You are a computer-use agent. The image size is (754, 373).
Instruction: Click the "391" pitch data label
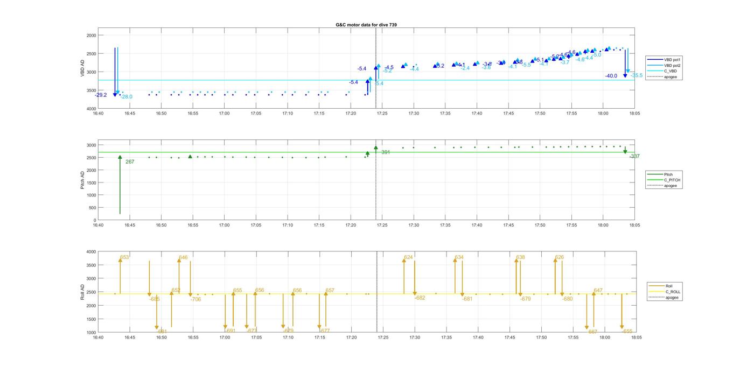click(386, 152)
